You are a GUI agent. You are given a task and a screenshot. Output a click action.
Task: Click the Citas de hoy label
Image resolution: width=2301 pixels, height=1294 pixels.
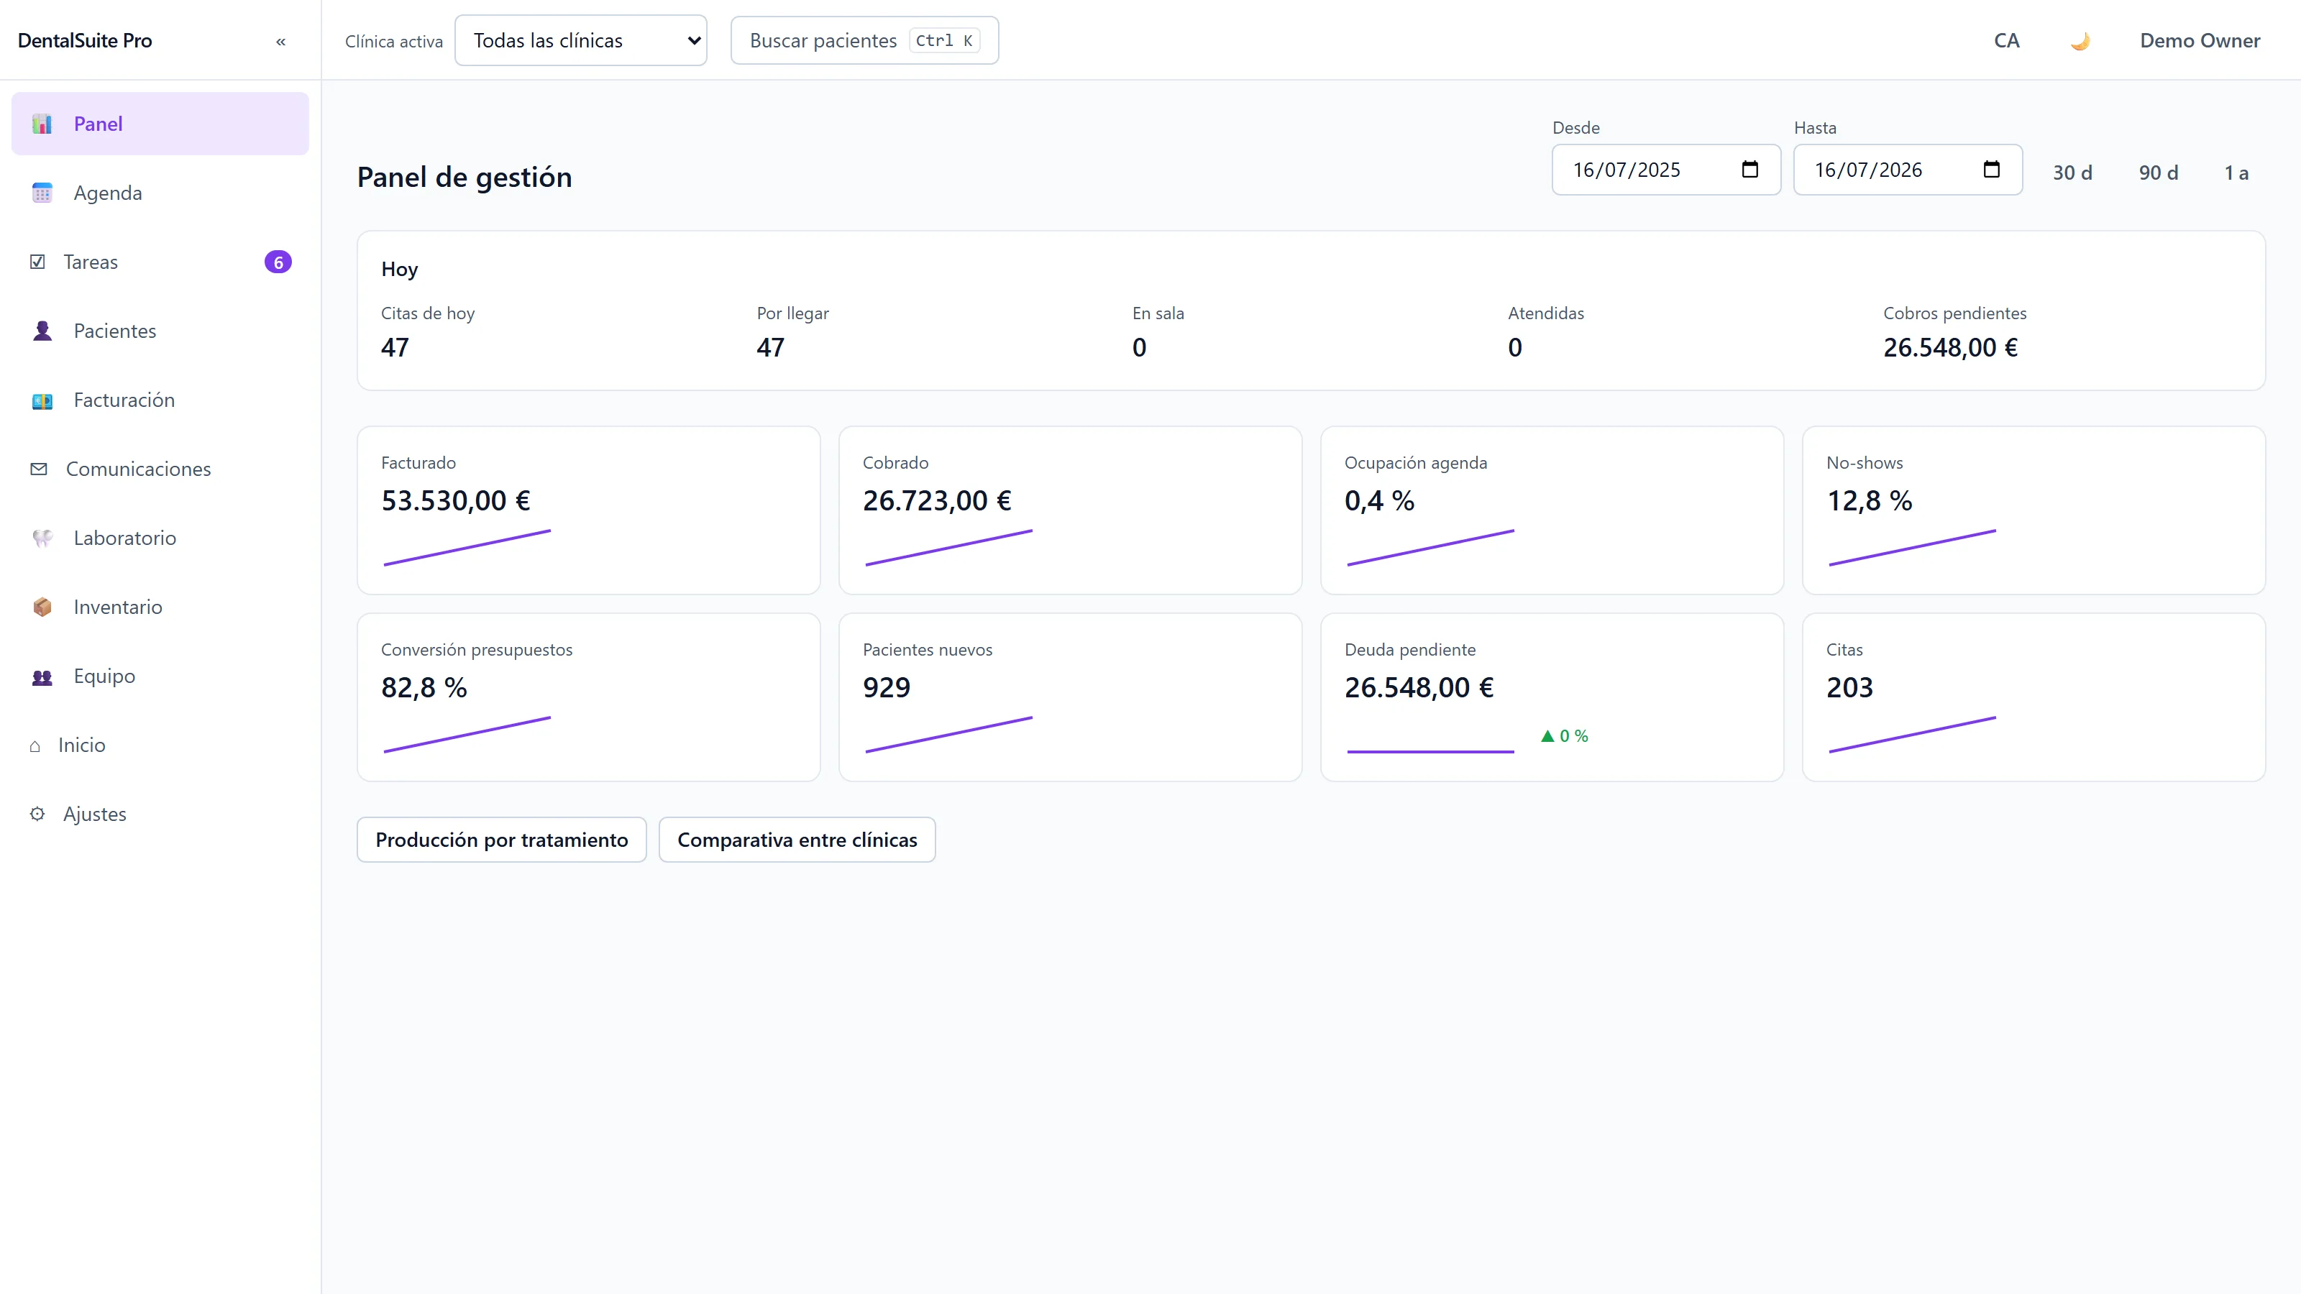click(x=428, y=313)
